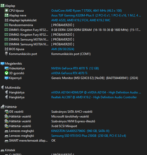147x155 pixels.
Task: Select the Rendszermemória label
Action: (21, 25)
